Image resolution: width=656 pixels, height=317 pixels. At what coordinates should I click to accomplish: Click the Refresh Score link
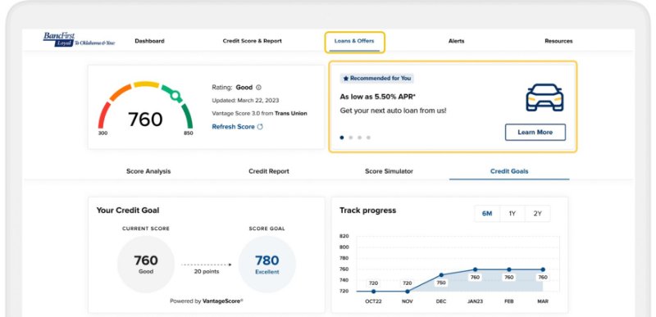click(x=233, y=126)
